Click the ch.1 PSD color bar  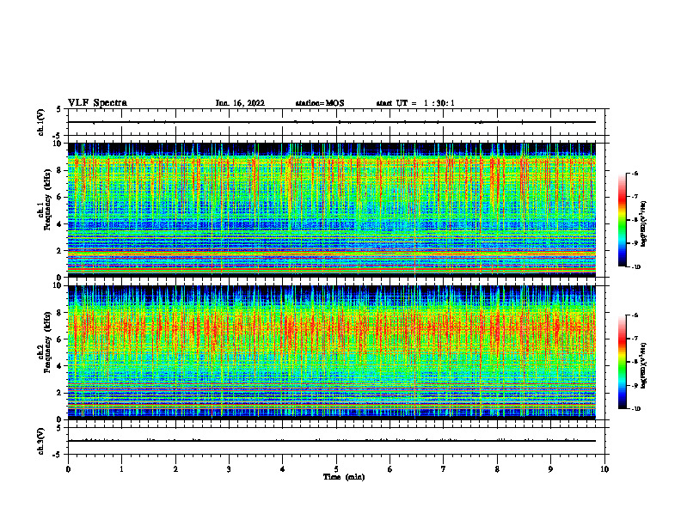tap(623, 220)
